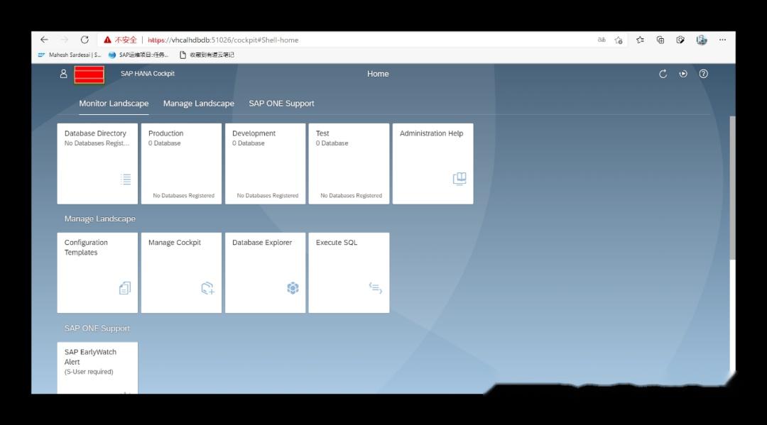Click '0 Database' text on Development tile

point(249,143)
